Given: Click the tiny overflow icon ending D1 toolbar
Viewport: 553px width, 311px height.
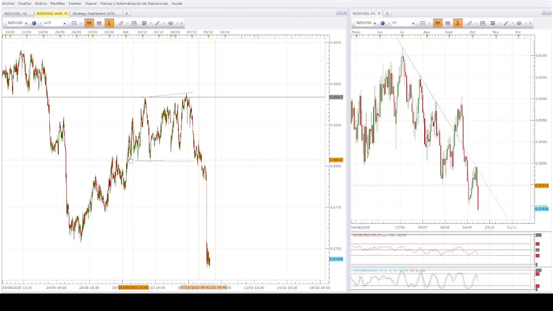Looking at the screenshot, I should [x=531, y=23].
